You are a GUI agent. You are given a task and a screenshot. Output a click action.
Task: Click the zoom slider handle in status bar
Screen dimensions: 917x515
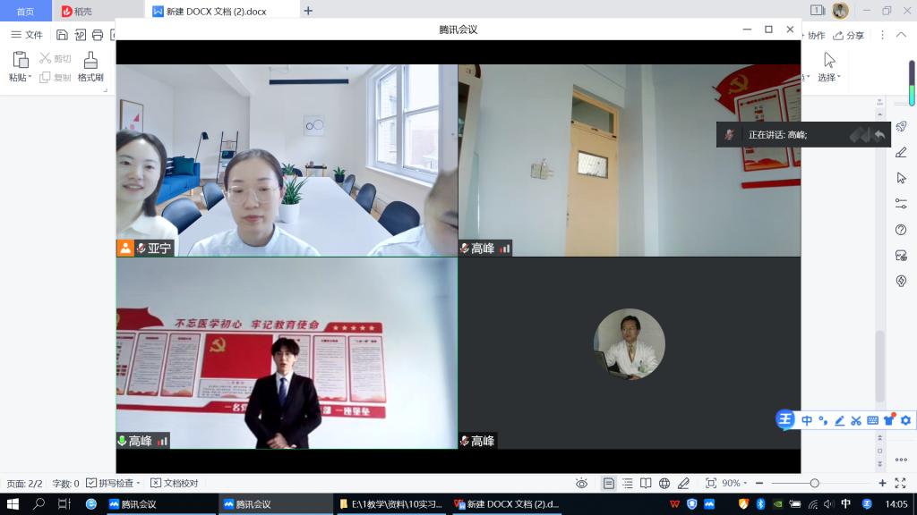(814, 483)
